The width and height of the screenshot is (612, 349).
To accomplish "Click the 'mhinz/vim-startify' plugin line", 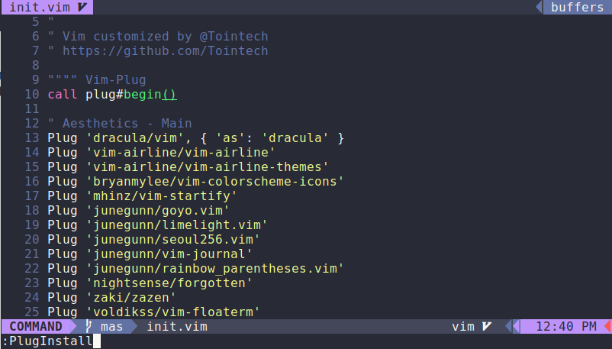I will point(142,196).
